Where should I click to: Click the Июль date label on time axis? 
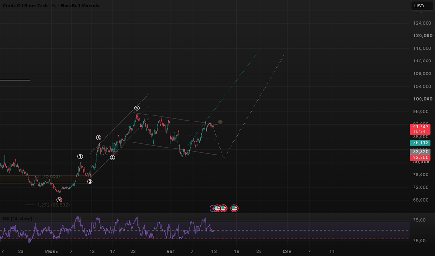tap(51, 251)
